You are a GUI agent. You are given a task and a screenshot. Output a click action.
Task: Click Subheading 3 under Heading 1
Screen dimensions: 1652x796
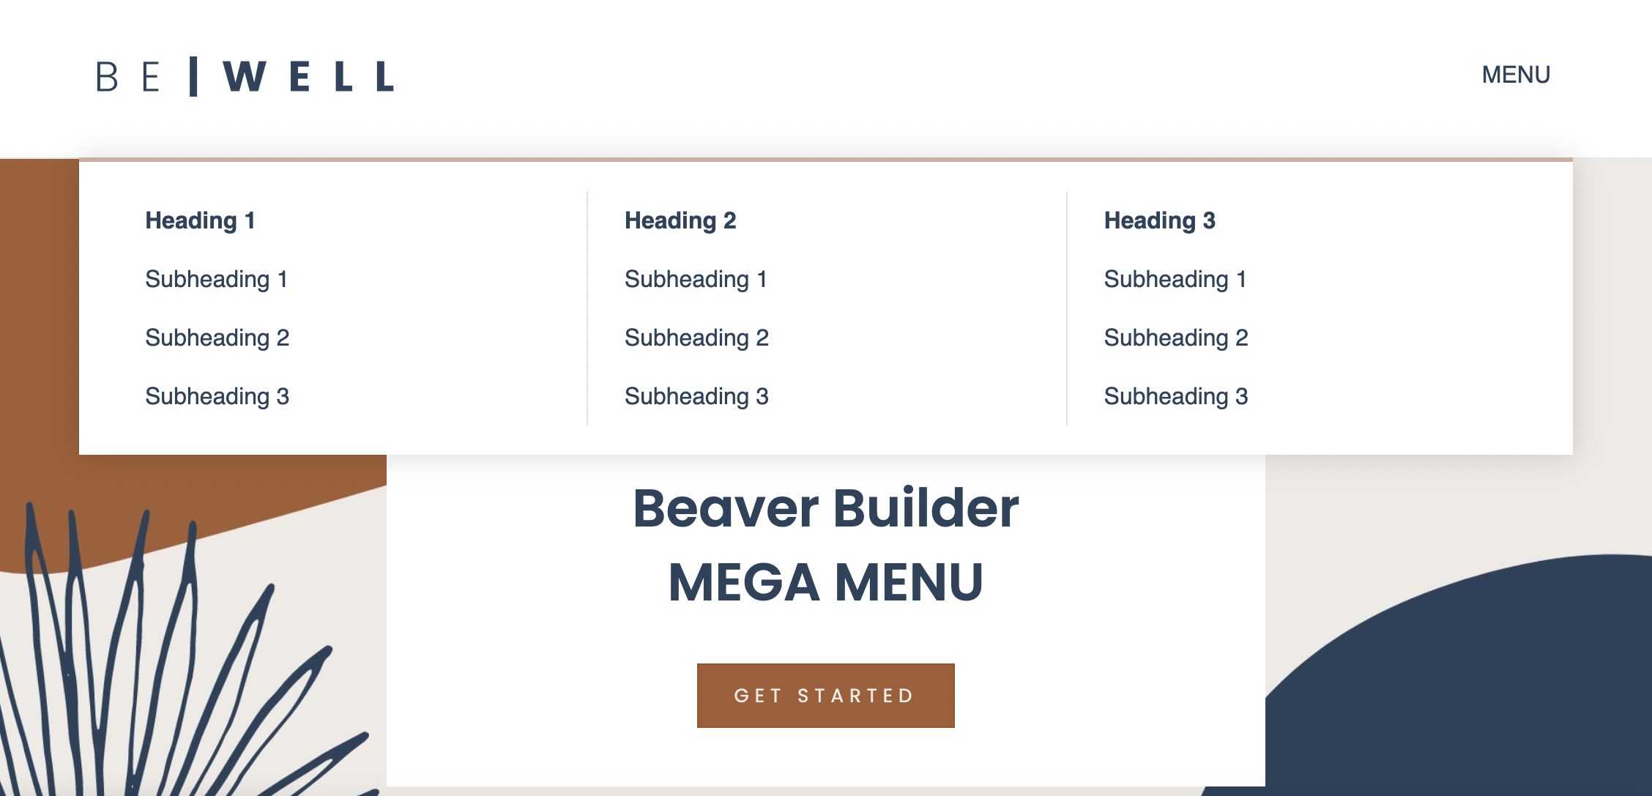pyautogui.click(x=217, y=396)
